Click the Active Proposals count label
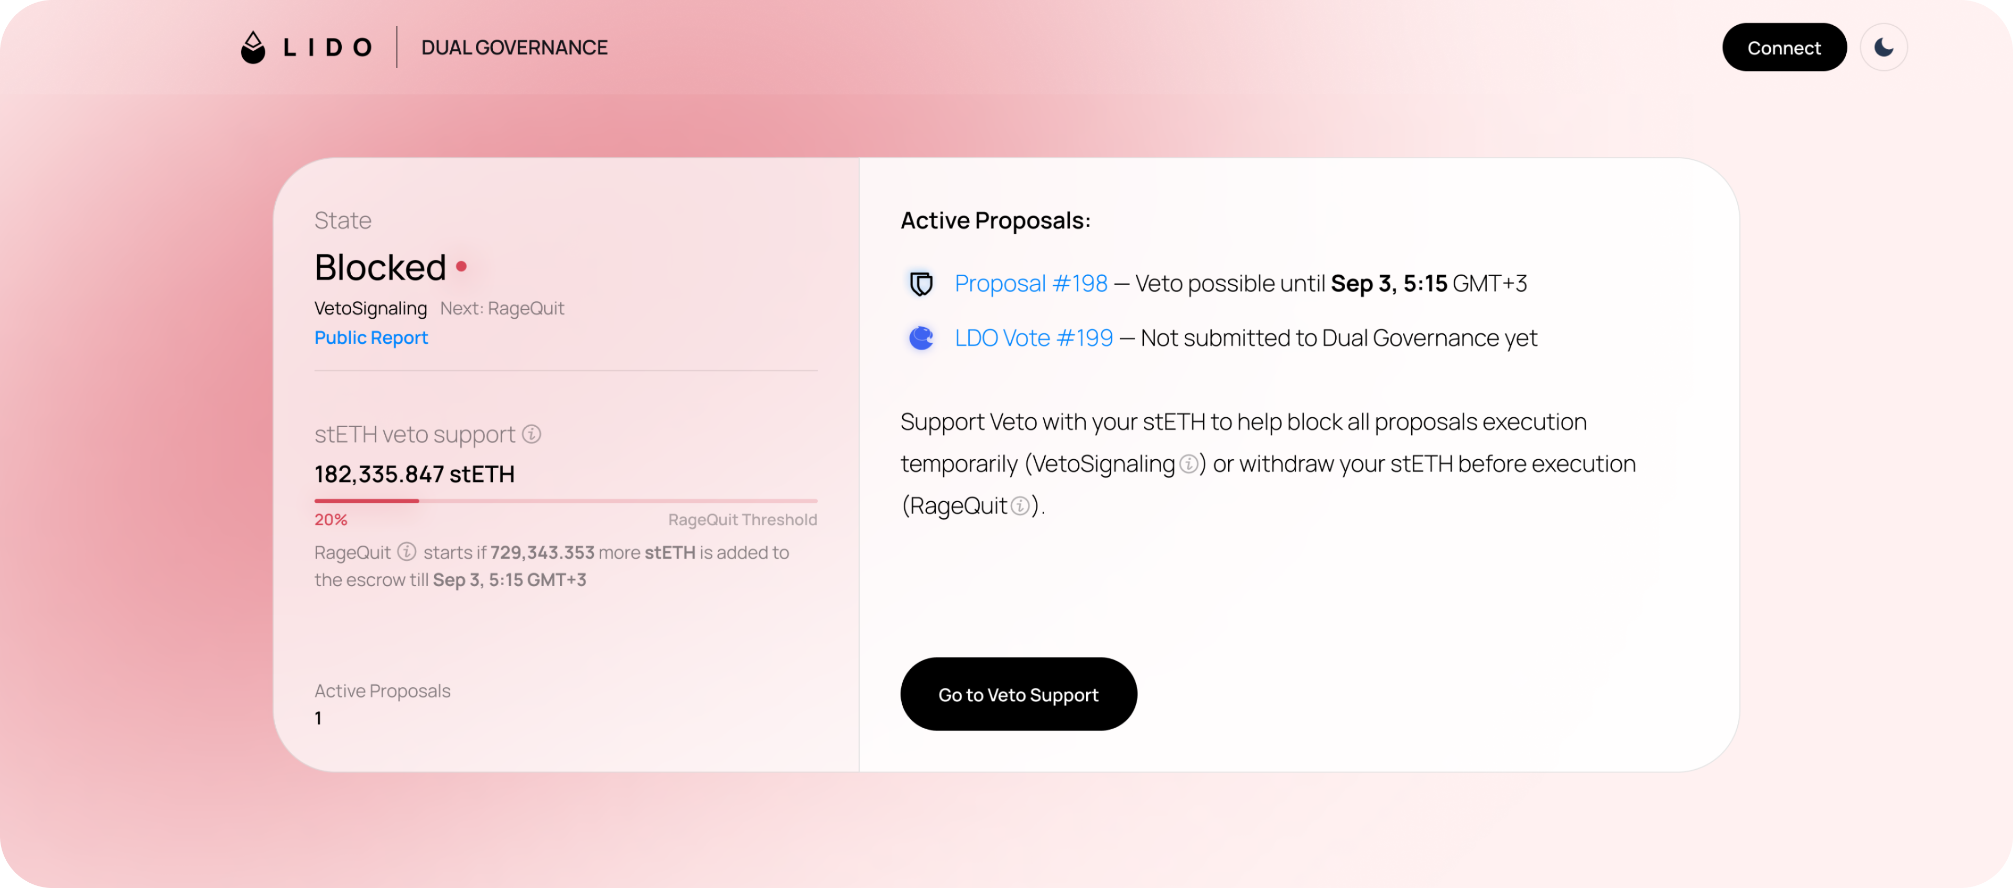2013x888 pixels. (x=382, y=691)
